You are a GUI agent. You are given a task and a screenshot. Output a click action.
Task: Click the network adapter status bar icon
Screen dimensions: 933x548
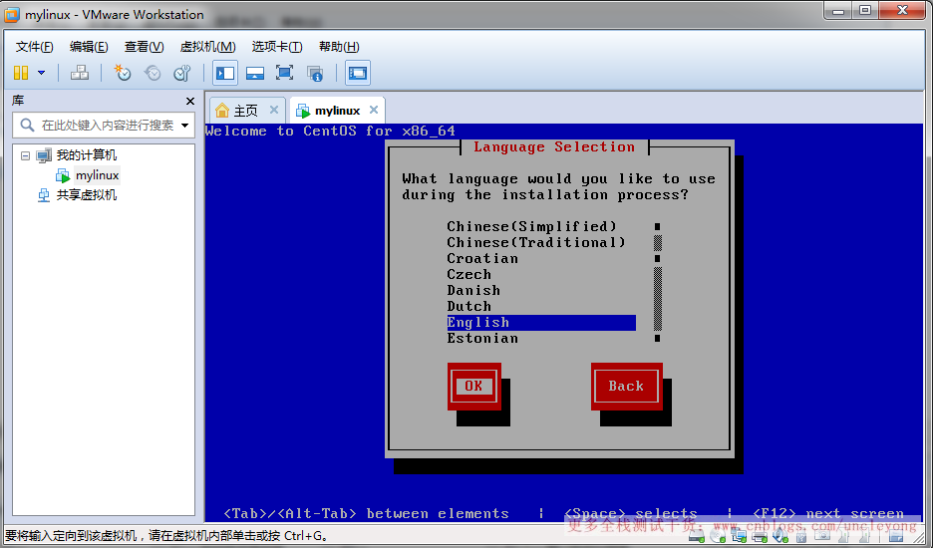(739, 537)
